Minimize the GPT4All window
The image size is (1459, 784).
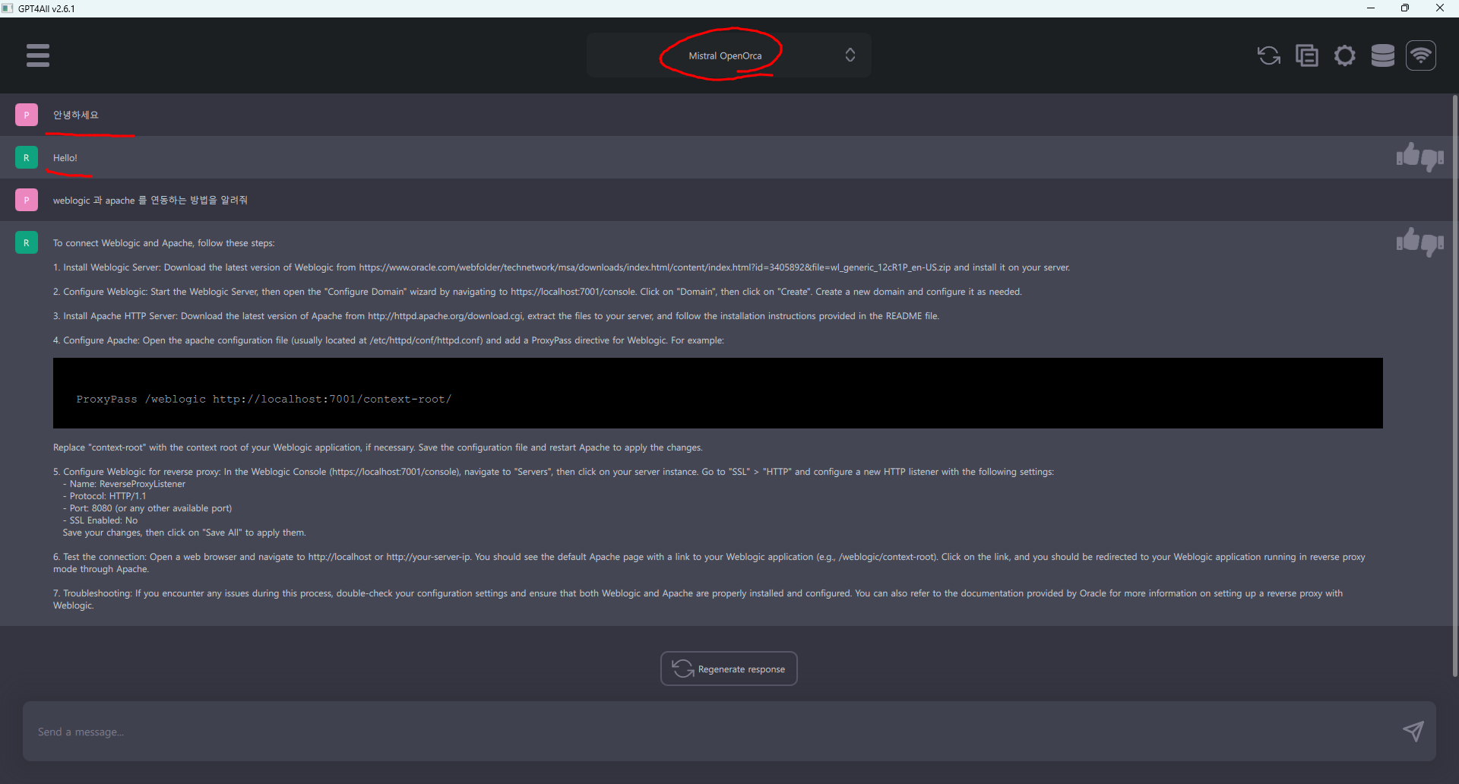click(1371, 8)
